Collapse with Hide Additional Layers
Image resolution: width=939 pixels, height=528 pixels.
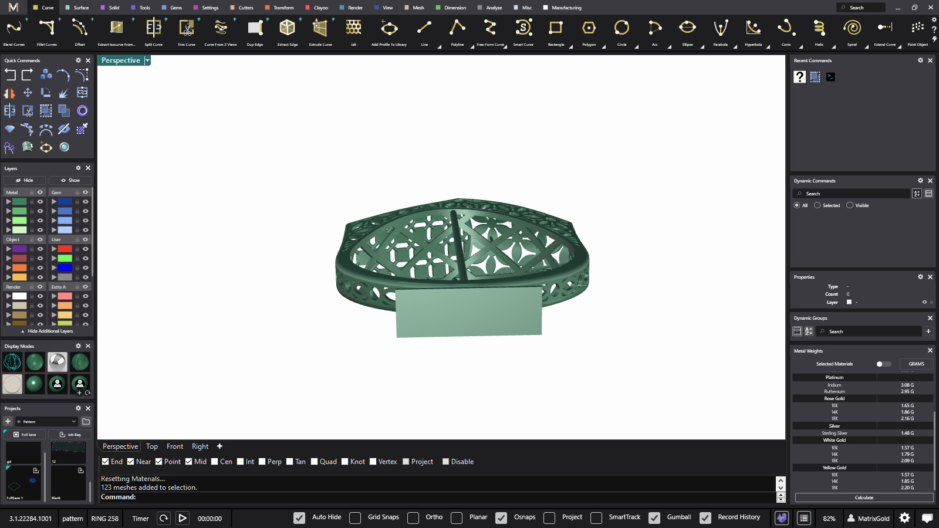(x=47, y=331)
